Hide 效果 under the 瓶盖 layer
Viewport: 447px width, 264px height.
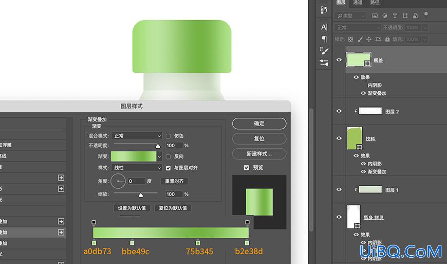tap(356, 77)
